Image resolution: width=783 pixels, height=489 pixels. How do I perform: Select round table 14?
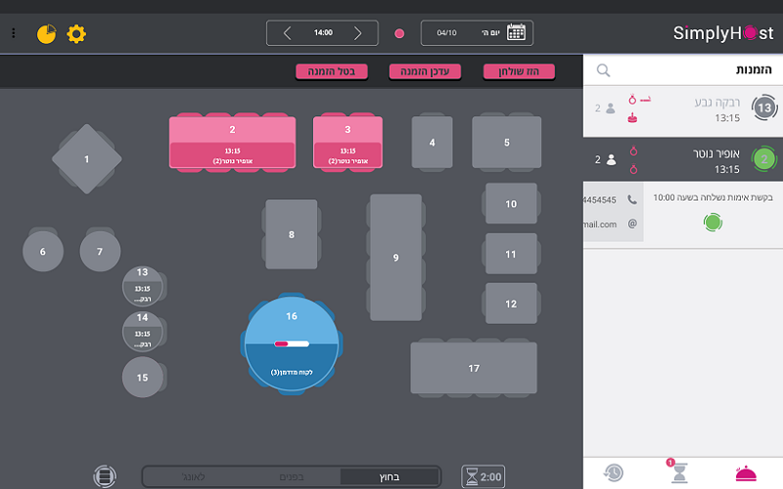pyautogui.click(x=142, y=332)
